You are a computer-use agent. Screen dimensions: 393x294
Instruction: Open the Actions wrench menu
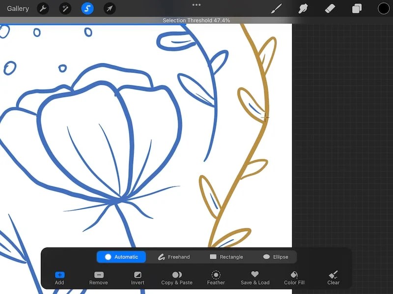pos(43,8)
